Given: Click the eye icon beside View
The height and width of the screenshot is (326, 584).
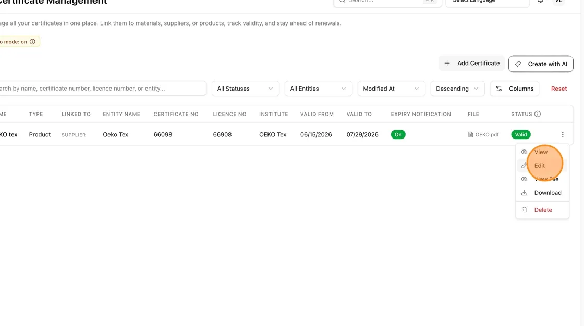Looking at the screenshot, I should (524, 152).
